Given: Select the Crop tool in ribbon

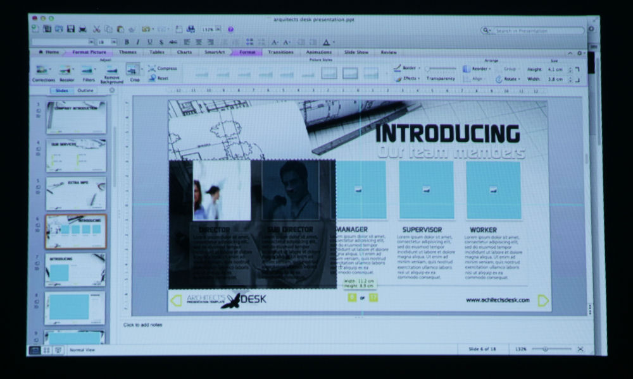Looking at the screenshot, I should (x=134, y=71).
